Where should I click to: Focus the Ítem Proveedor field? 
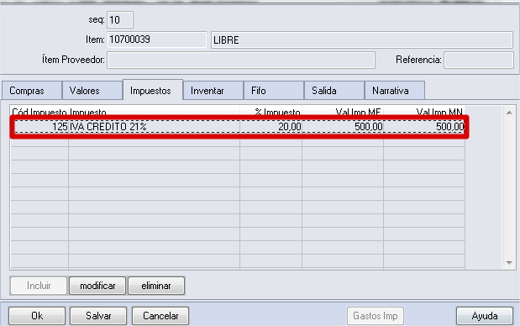click(x=241, y=60)
